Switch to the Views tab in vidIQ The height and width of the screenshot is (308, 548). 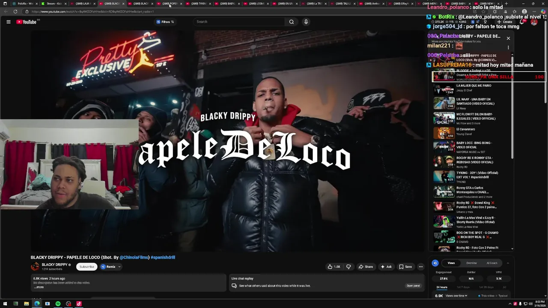[x=451, y=263]
